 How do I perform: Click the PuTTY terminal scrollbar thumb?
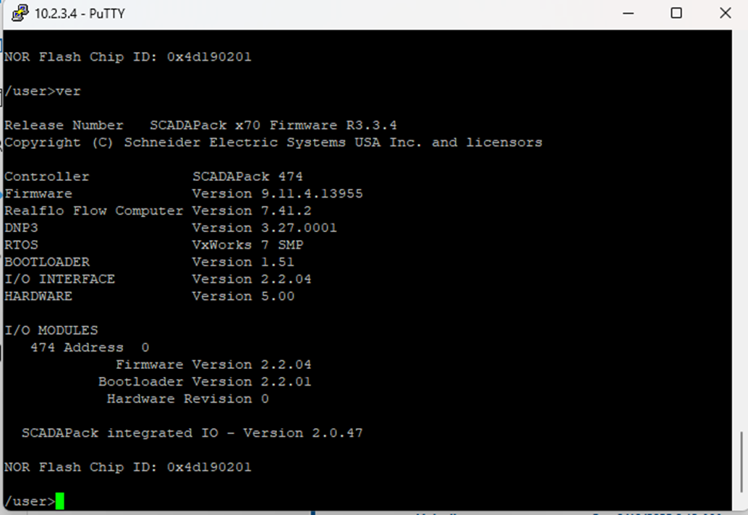click(x=741, y=461)
